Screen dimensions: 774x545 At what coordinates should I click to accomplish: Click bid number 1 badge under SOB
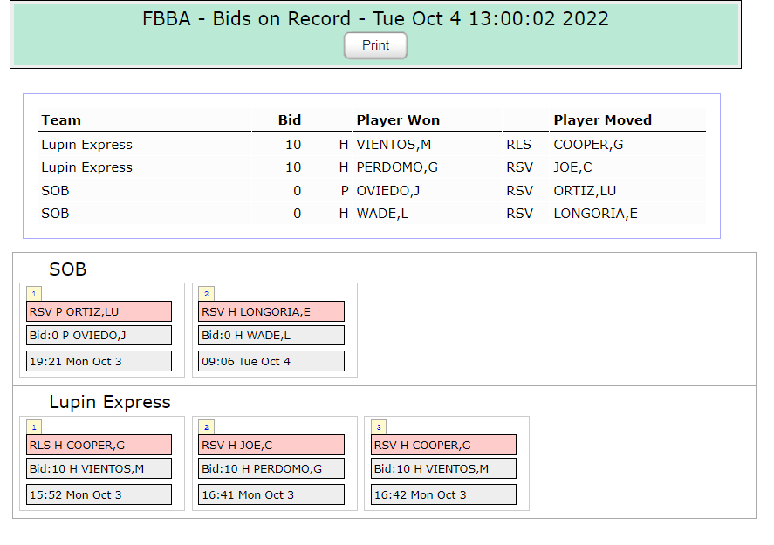click(33, 294)
